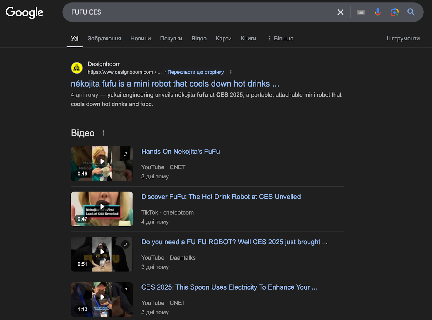Click the 'YouTube · Daantalks' source text

168,258
